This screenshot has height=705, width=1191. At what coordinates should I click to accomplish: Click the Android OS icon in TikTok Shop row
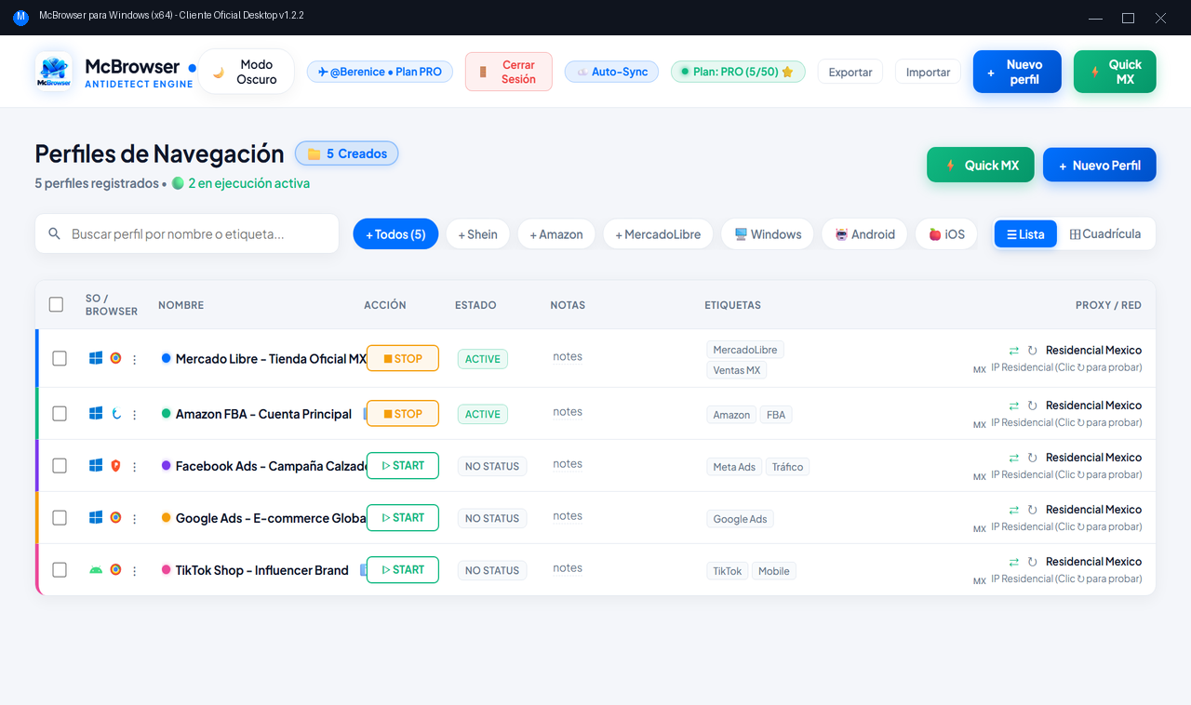(x=96, y=569)
